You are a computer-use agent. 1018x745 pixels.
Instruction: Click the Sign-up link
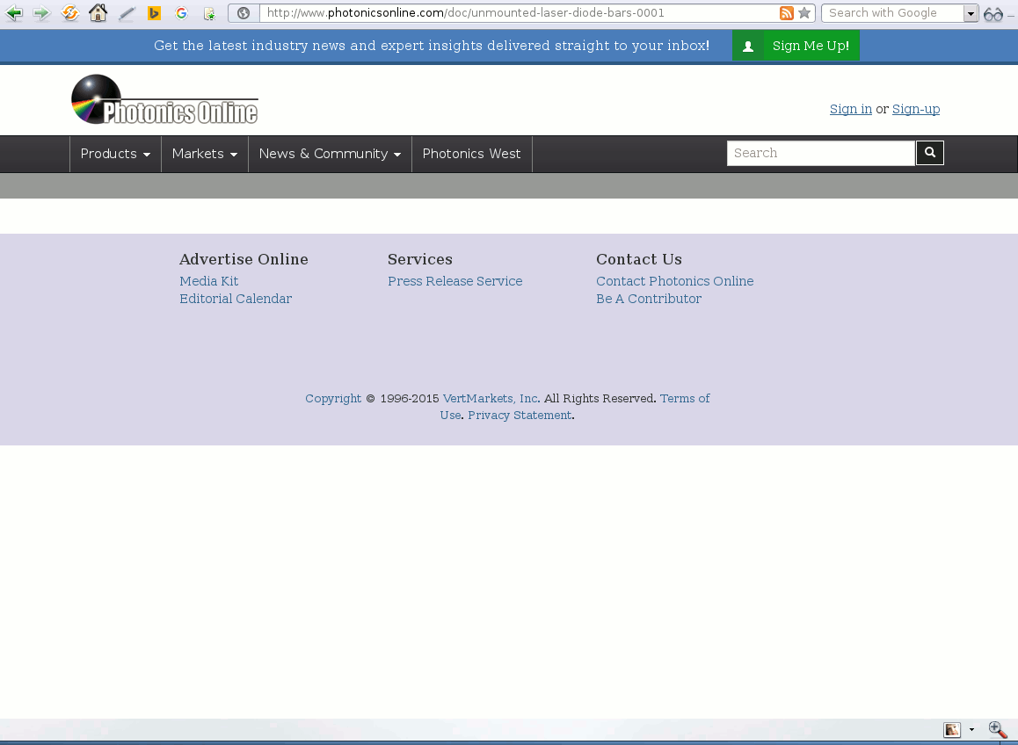click(x=916, y=109)
